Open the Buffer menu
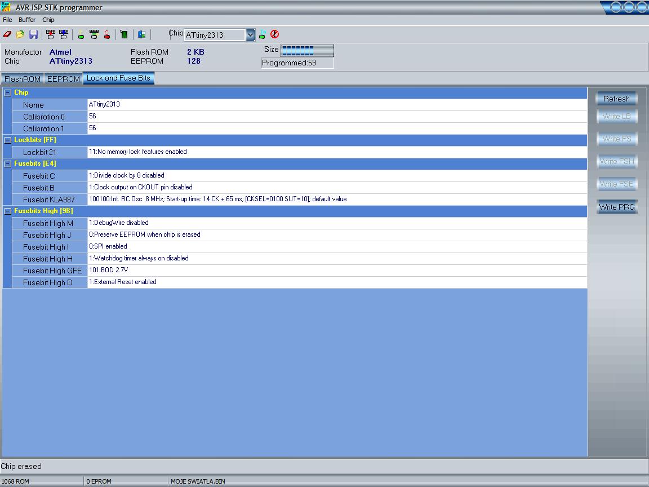This screenshot has height=487, width=649. click(x=27, y=20)
